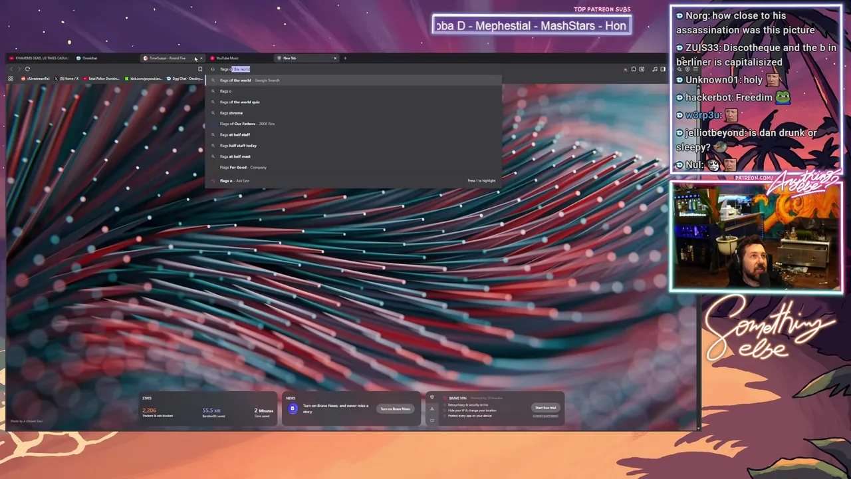This screenshot has height=479, width=851.
Task: Select 'flags chrome' suggestion
Action: (x=353, y=113)
